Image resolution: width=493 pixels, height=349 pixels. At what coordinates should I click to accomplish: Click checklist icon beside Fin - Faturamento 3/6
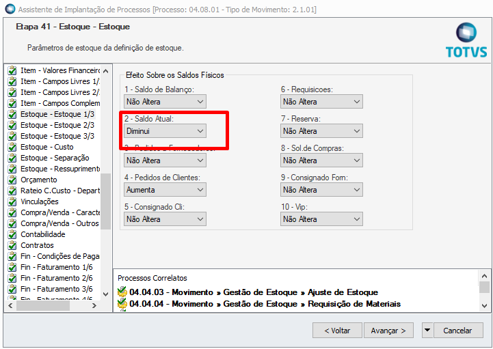[x=12, y=289]
